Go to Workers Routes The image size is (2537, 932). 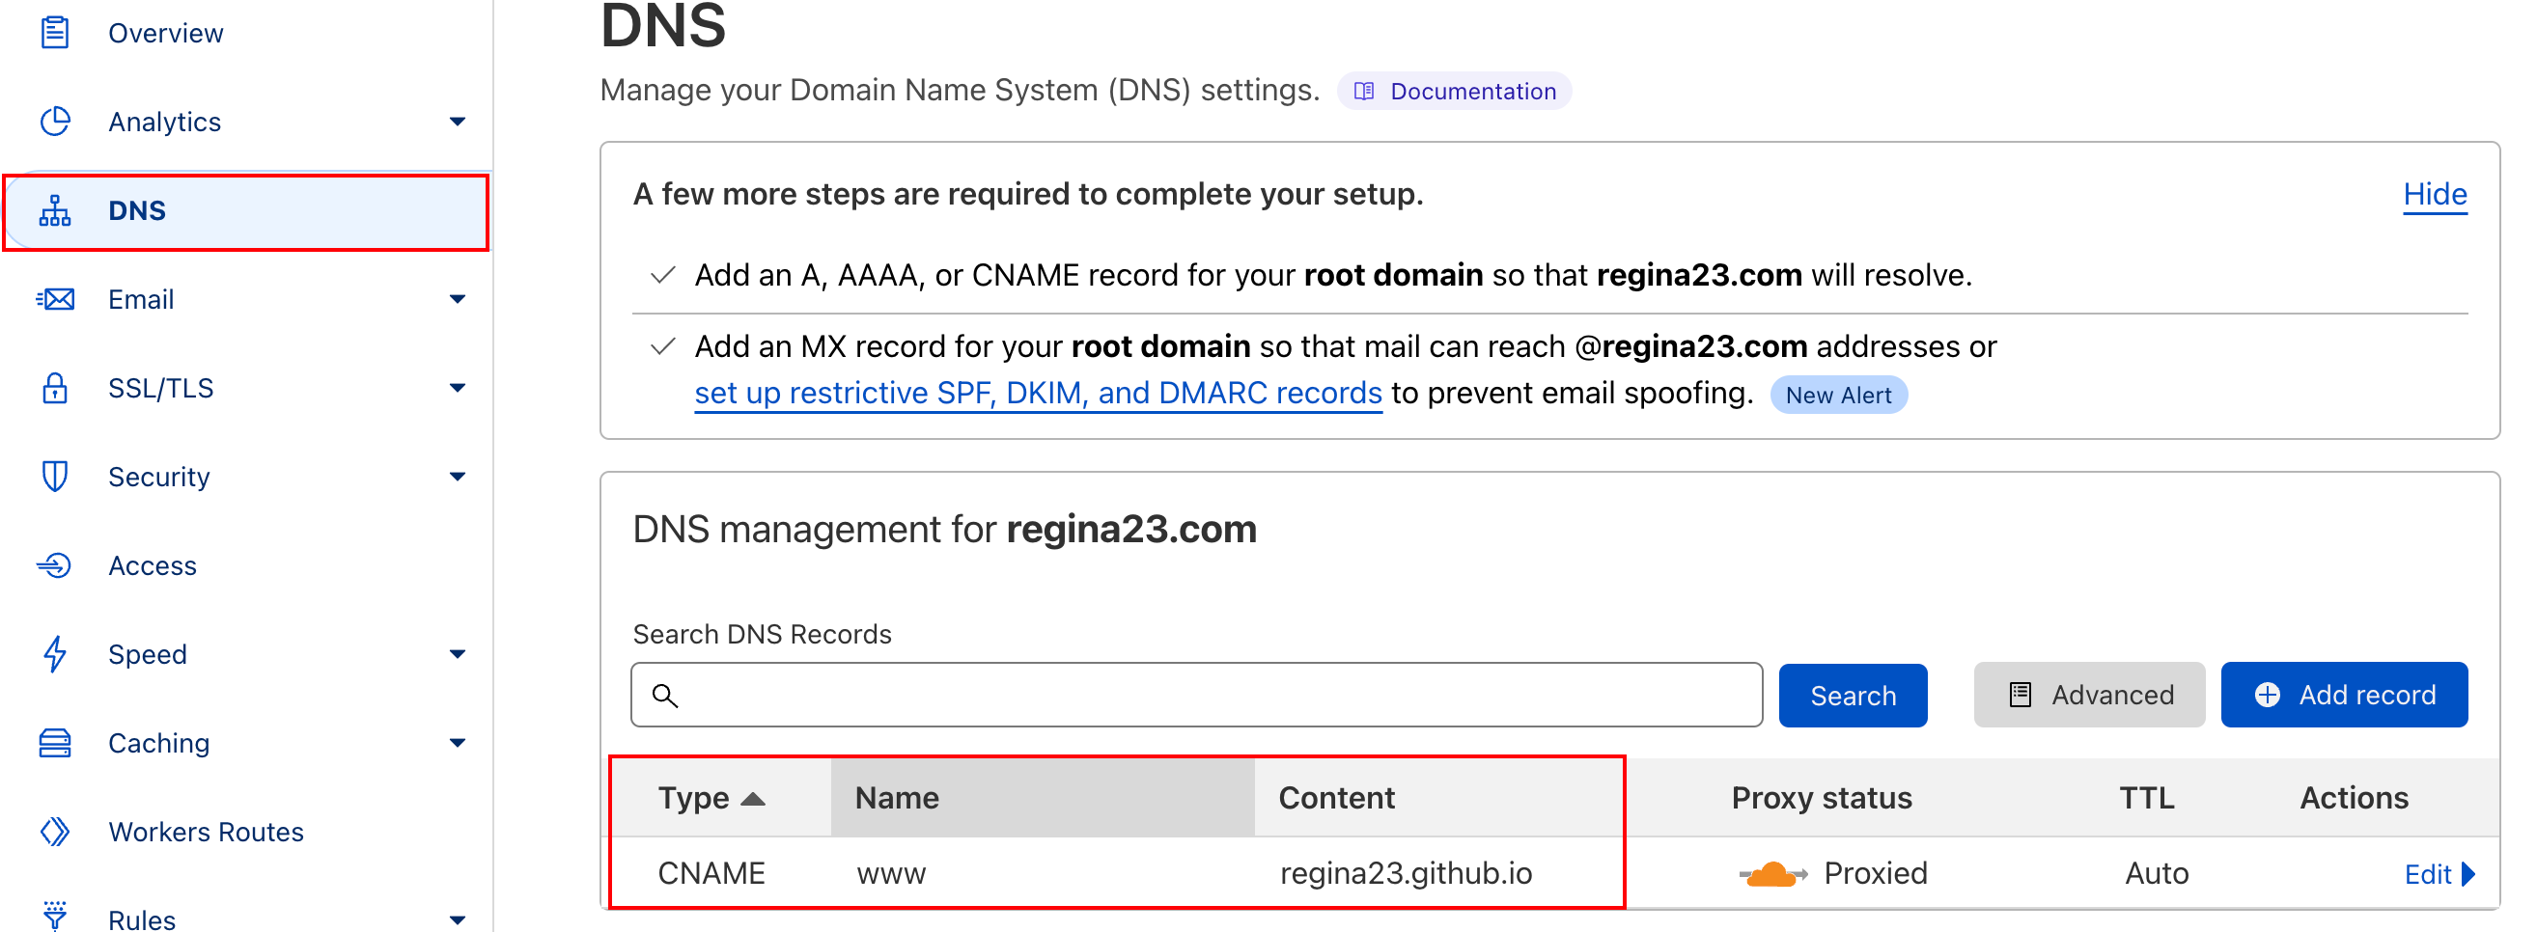coord(206,832)
